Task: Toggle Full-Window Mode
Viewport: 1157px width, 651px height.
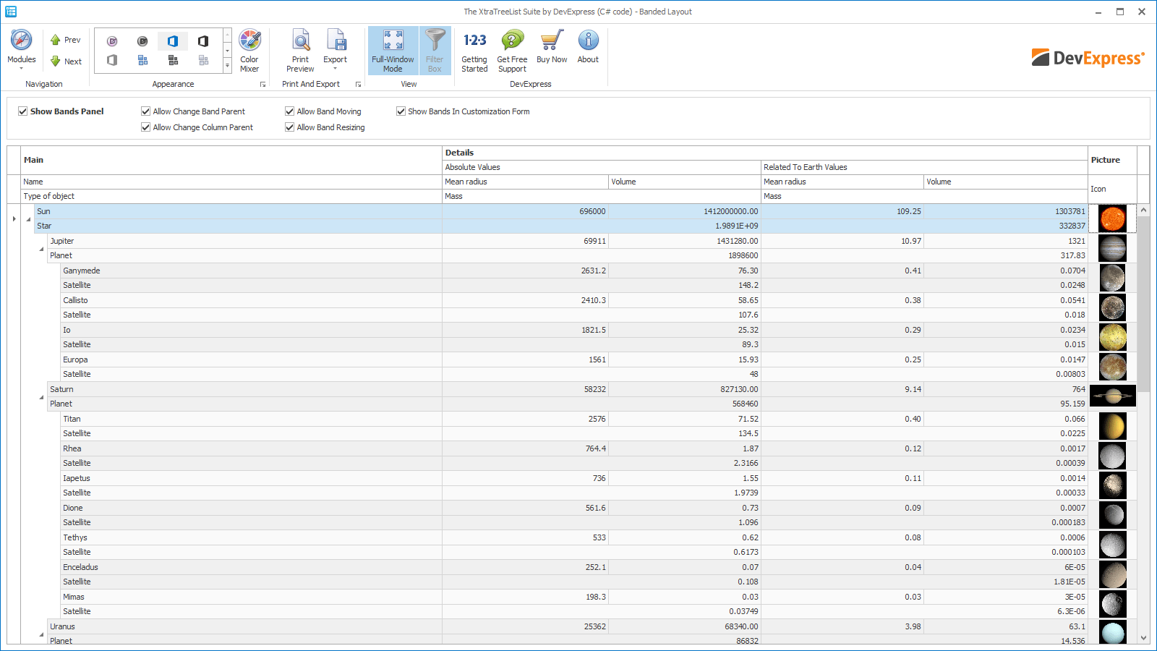Action: point(393,51)
